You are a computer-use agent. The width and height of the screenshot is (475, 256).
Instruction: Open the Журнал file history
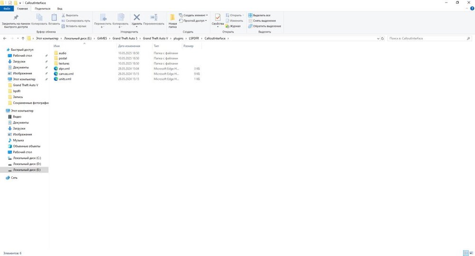[233, 26]
